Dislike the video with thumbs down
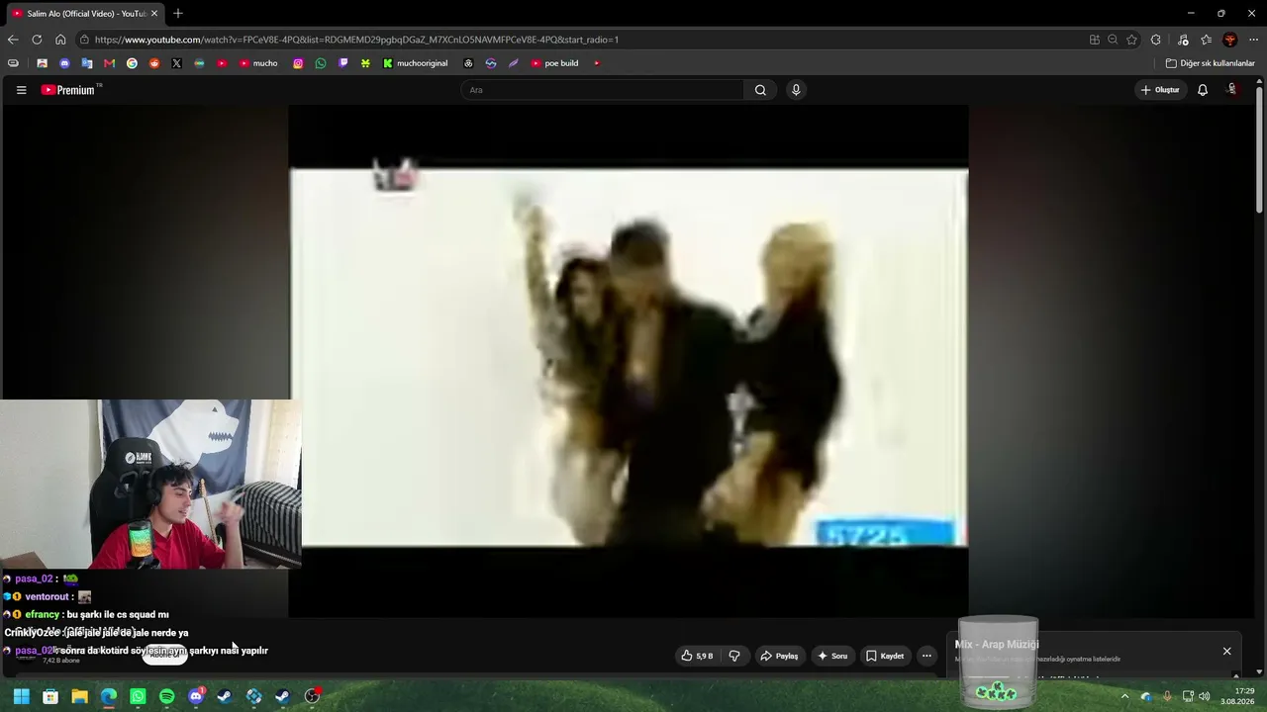 click(734, 656)
